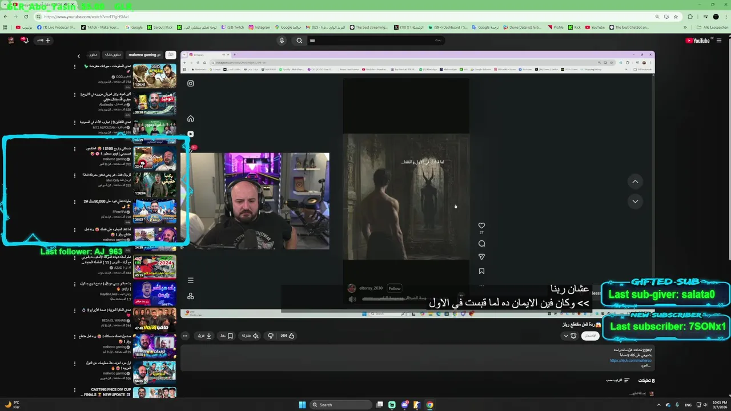Viewport: 731px width, 411px height.
Task: Click the heart like icon on the reel
Action: pyautogui.click(x=481, y=226)
